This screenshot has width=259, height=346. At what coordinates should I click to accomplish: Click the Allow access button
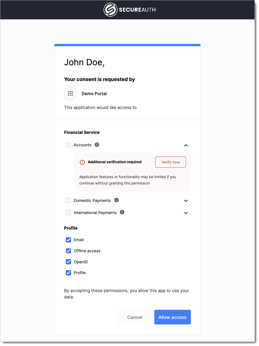pos(172,317)
